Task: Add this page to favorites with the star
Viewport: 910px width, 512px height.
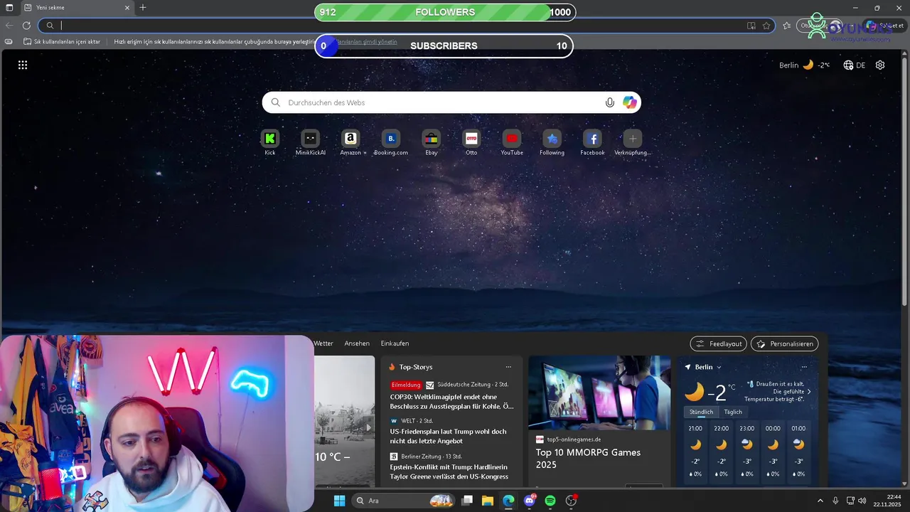Action: (766, 26)
